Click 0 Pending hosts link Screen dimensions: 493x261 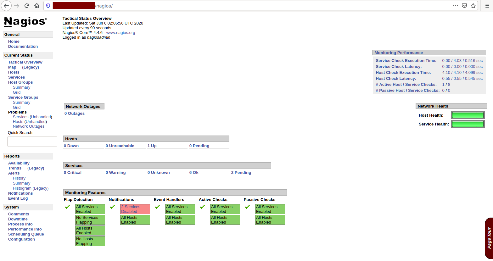point(199,146)
